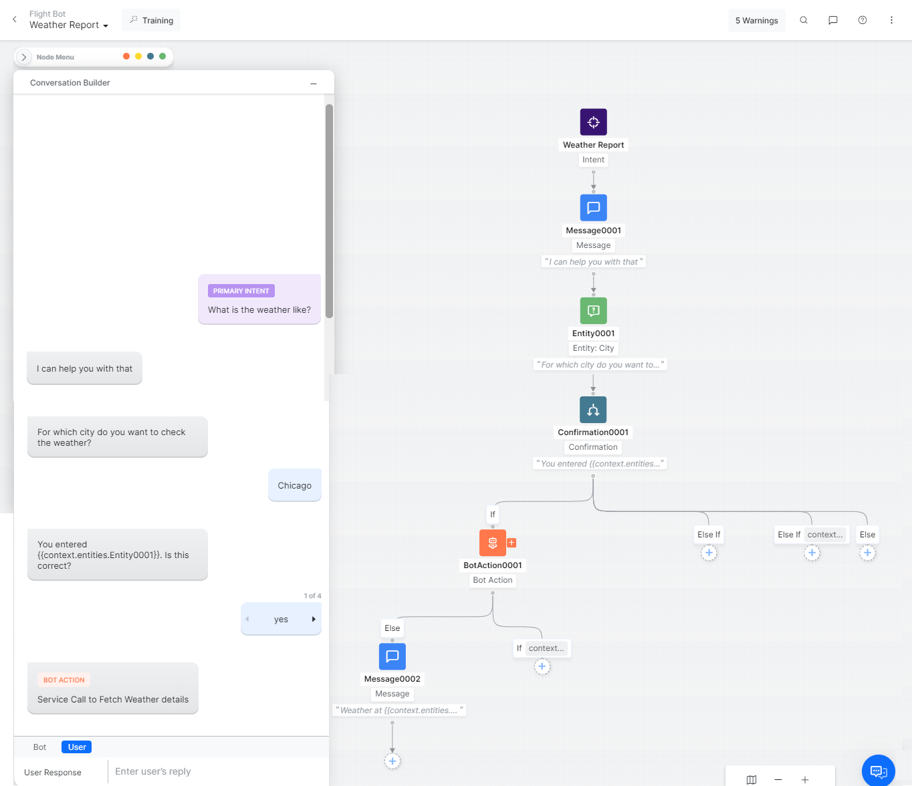Select the Weather Report intent node icon

click(x=593, y=122)
